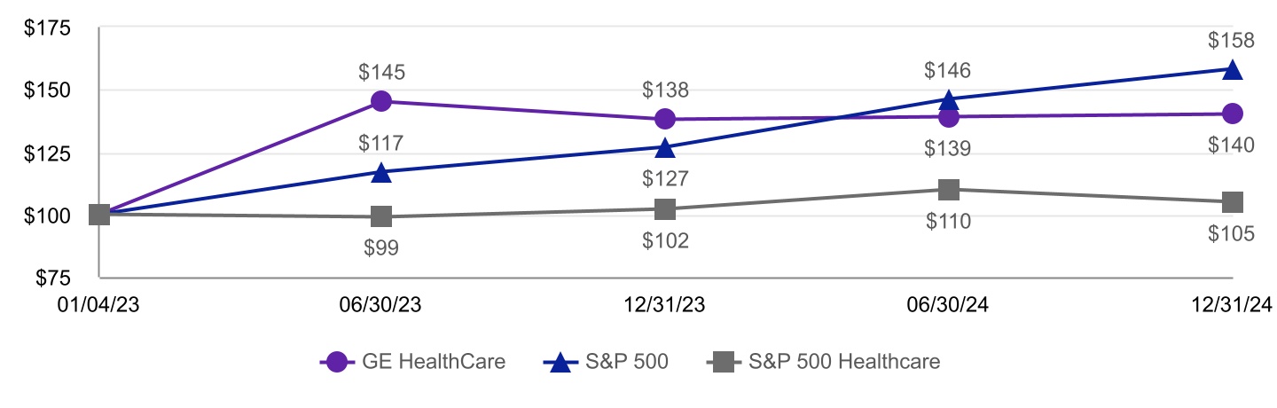The height and width of the screenshot is (408, 1277).
Task: Select the GE HealthCare circle marker at $140
Action: [x=1232, y=114]
